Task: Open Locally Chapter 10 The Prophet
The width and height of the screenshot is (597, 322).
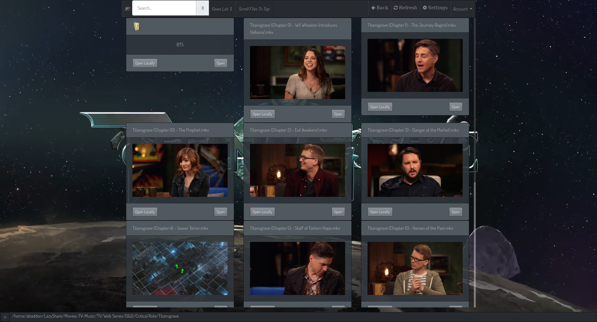Action: [145, 212]
